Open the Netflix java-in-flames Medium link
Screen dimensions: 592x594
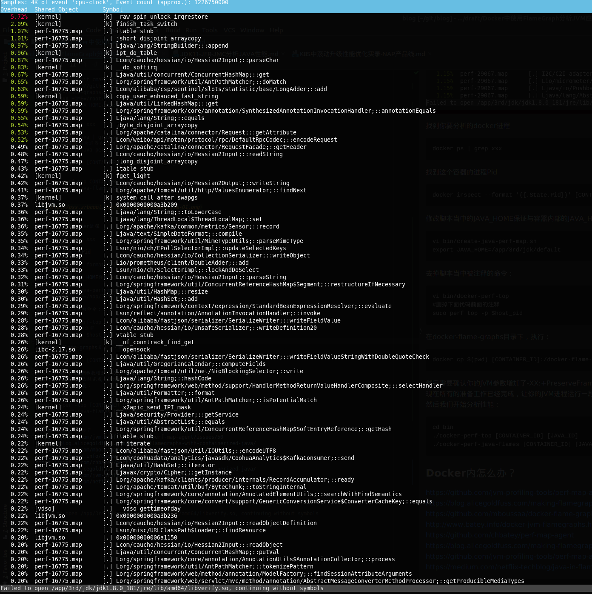coord(502,566)
